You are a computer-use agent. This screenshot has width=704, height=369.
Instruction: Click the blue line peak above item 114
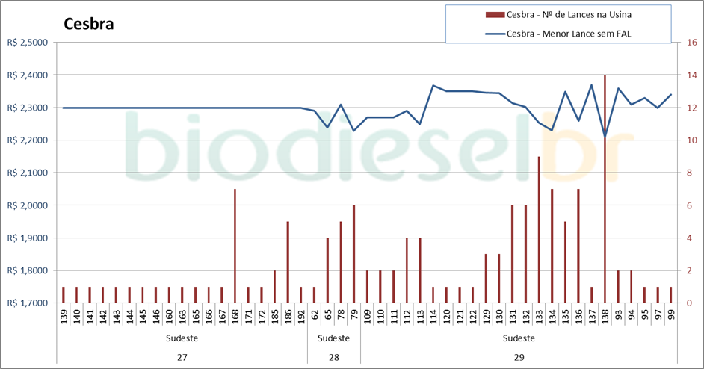point(433,85)
